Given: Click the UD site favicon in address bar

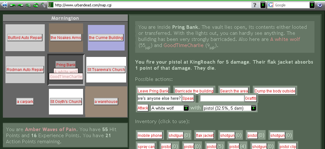Looking at the screenshot, I should coord(51,5).
